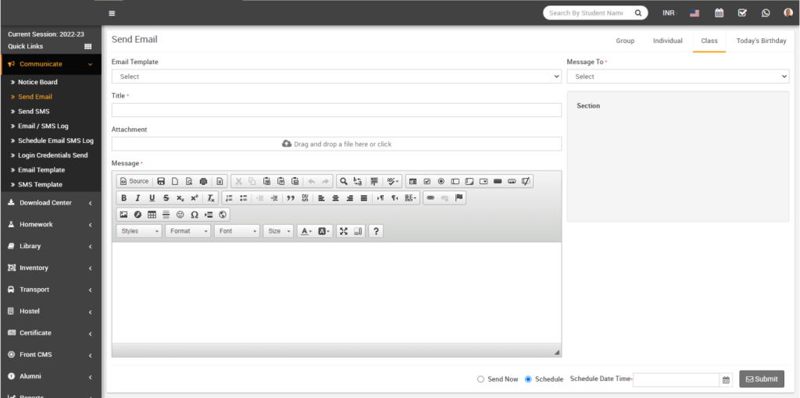Select the Send Now radio option
The image size is (800, 398).
[480, 379]
